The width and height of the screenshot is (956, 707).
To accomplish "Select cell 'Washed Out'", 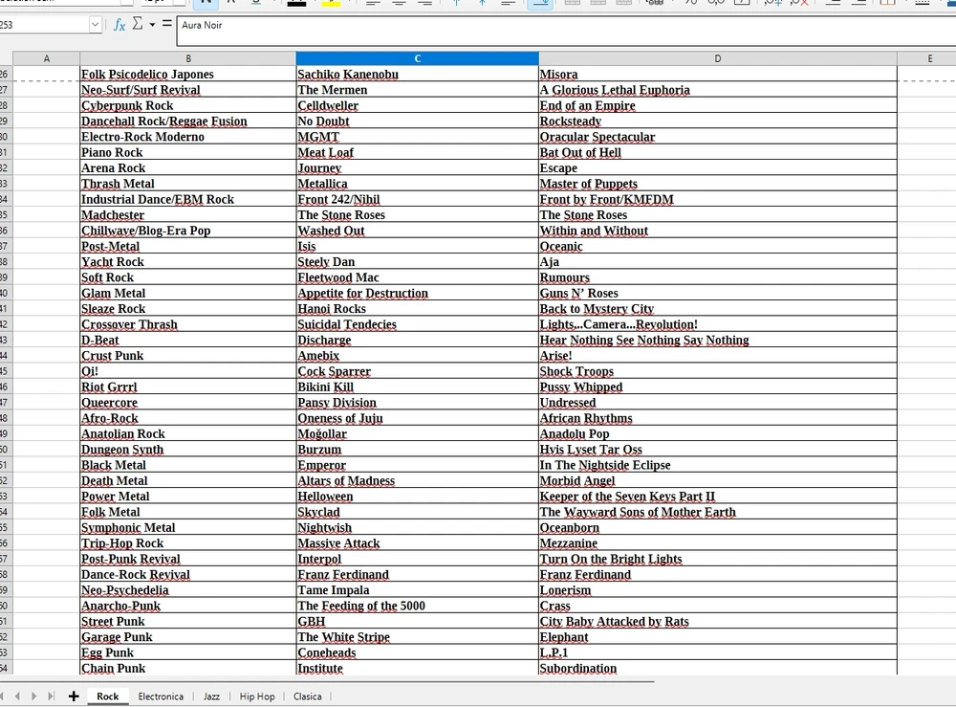I will 417,231.
